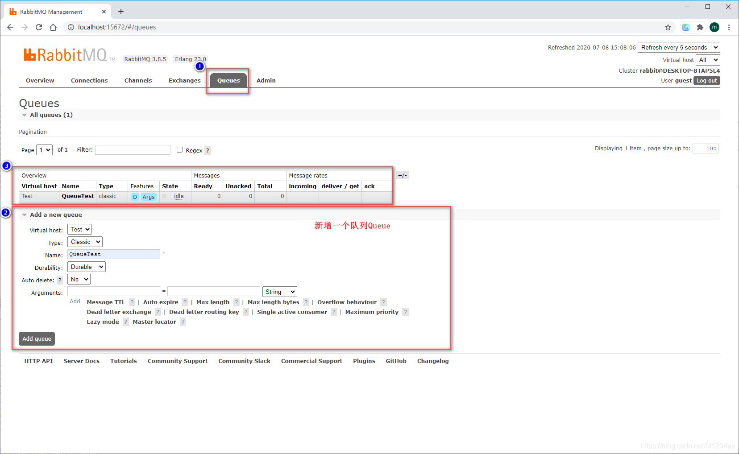
Task: Open the browser profile avatar
Action: tap(714, 27)
